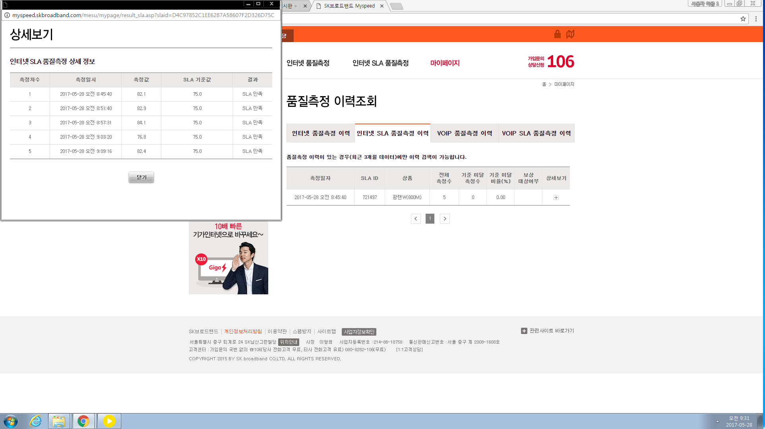The image size is (765, 429).
Task: Expand detail view plus icon in results row
Action: pos(556,197)
